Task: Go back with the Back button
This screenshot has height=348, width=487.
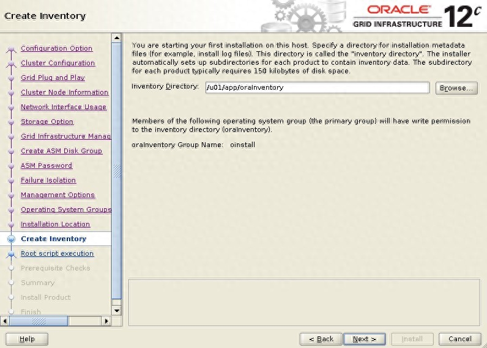Action: (321, 339)
